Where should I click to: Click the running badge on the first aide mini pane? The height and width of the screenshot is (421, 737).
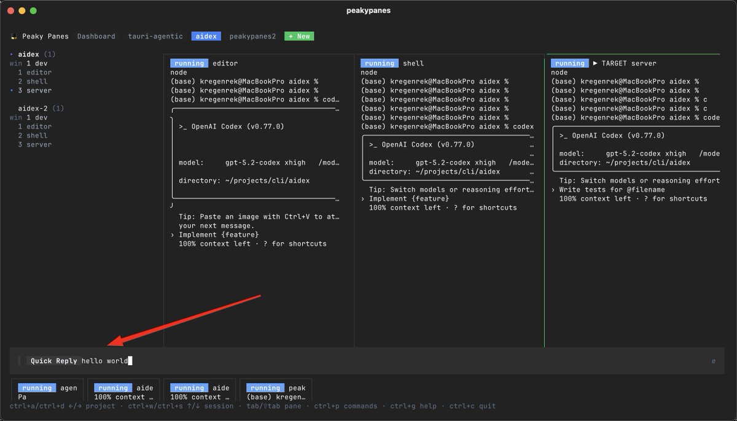[112, 387]
